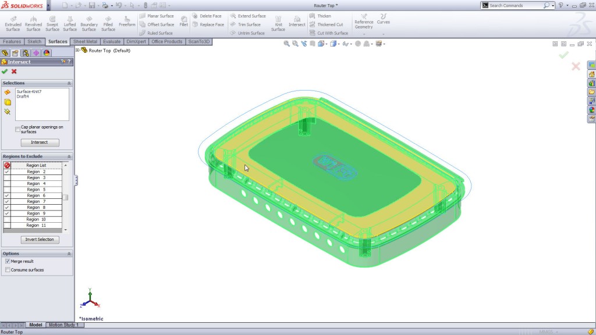Switch to the Sheet Metal tab
This screenshot has width=596, height=335.
[85, 41]
